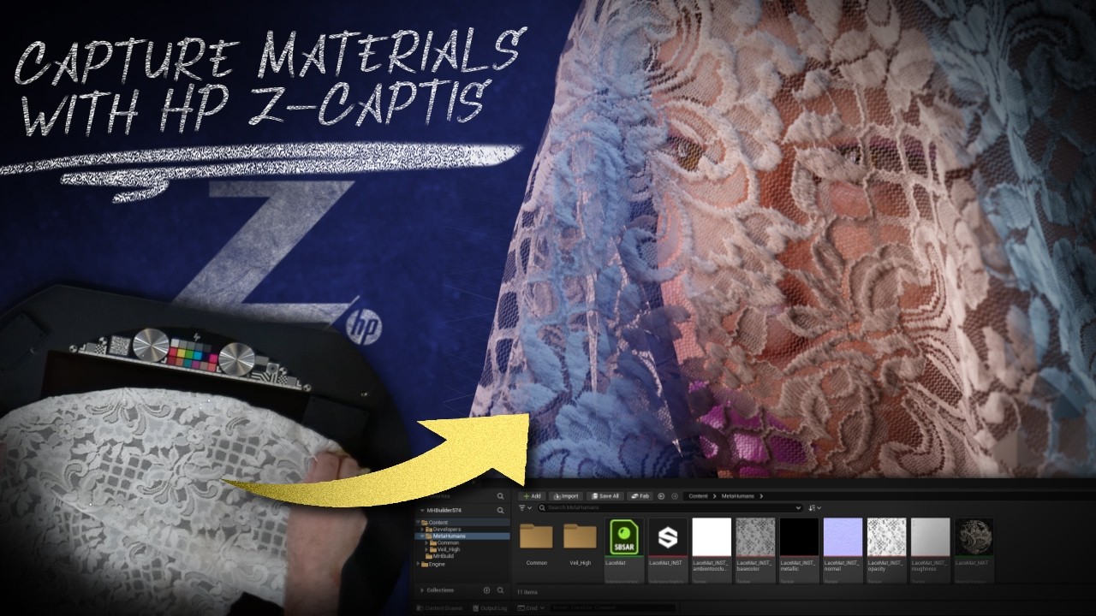Select the Content folder in the tree
This screenshot has width=1096, height=616.
point(438,522)
